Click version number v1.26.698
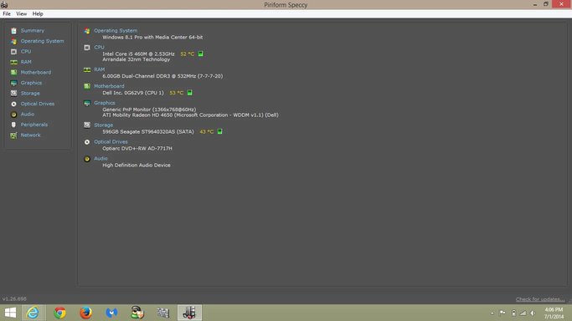Image resolution: width=572 pixels, height=321 pixels. click(14, 298)
